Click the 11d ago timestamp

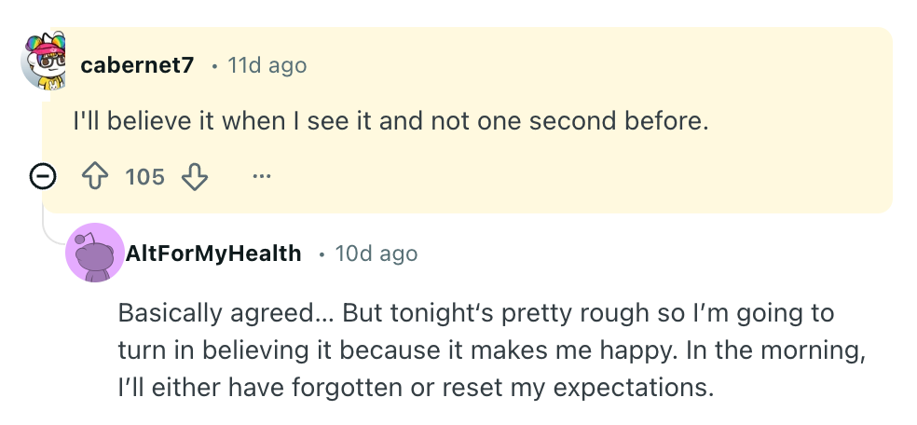(x=267, y=66)
